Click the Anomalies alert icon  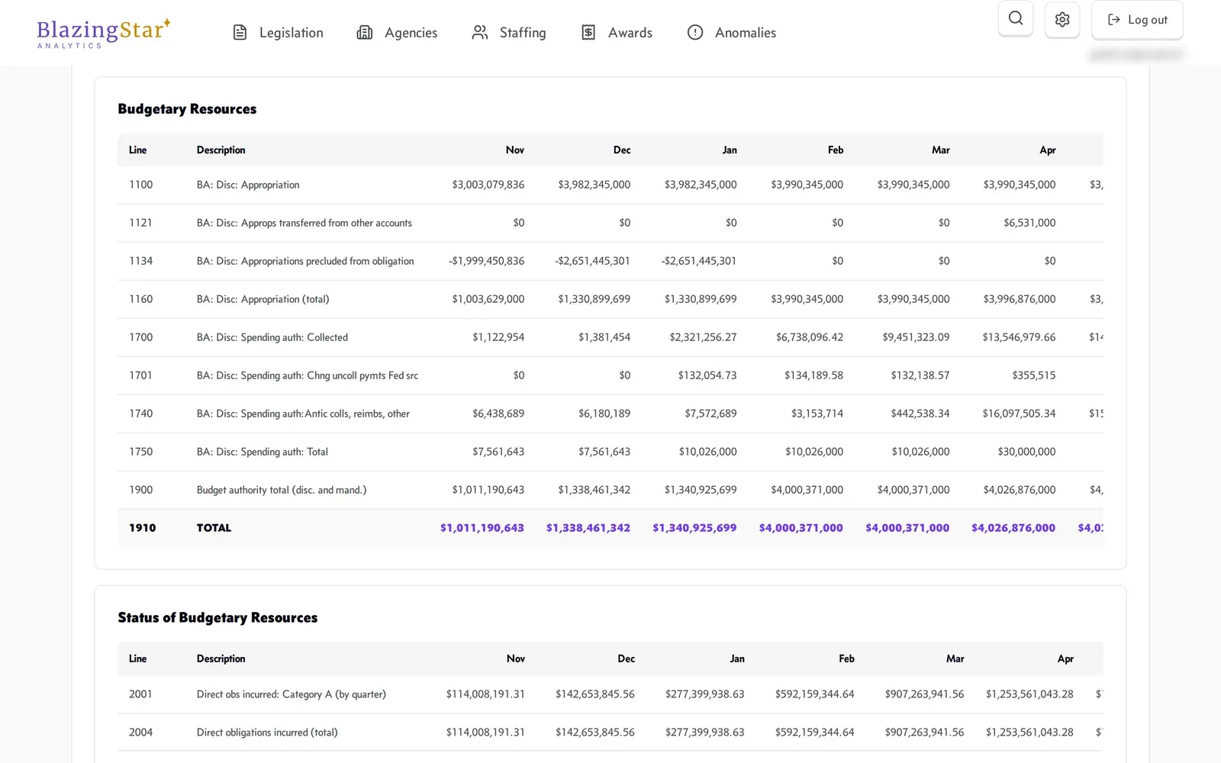point(695,32)
